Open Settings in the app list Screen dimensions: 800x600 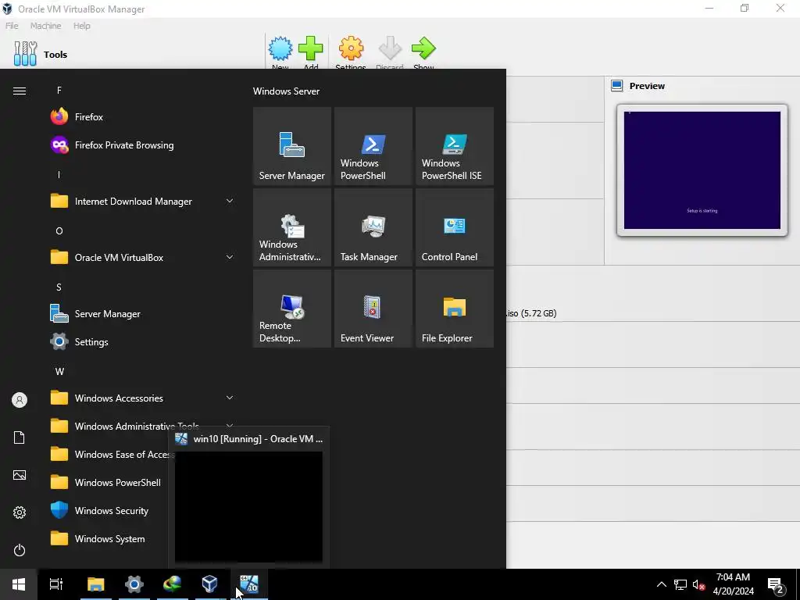click(x=143, y=342)
